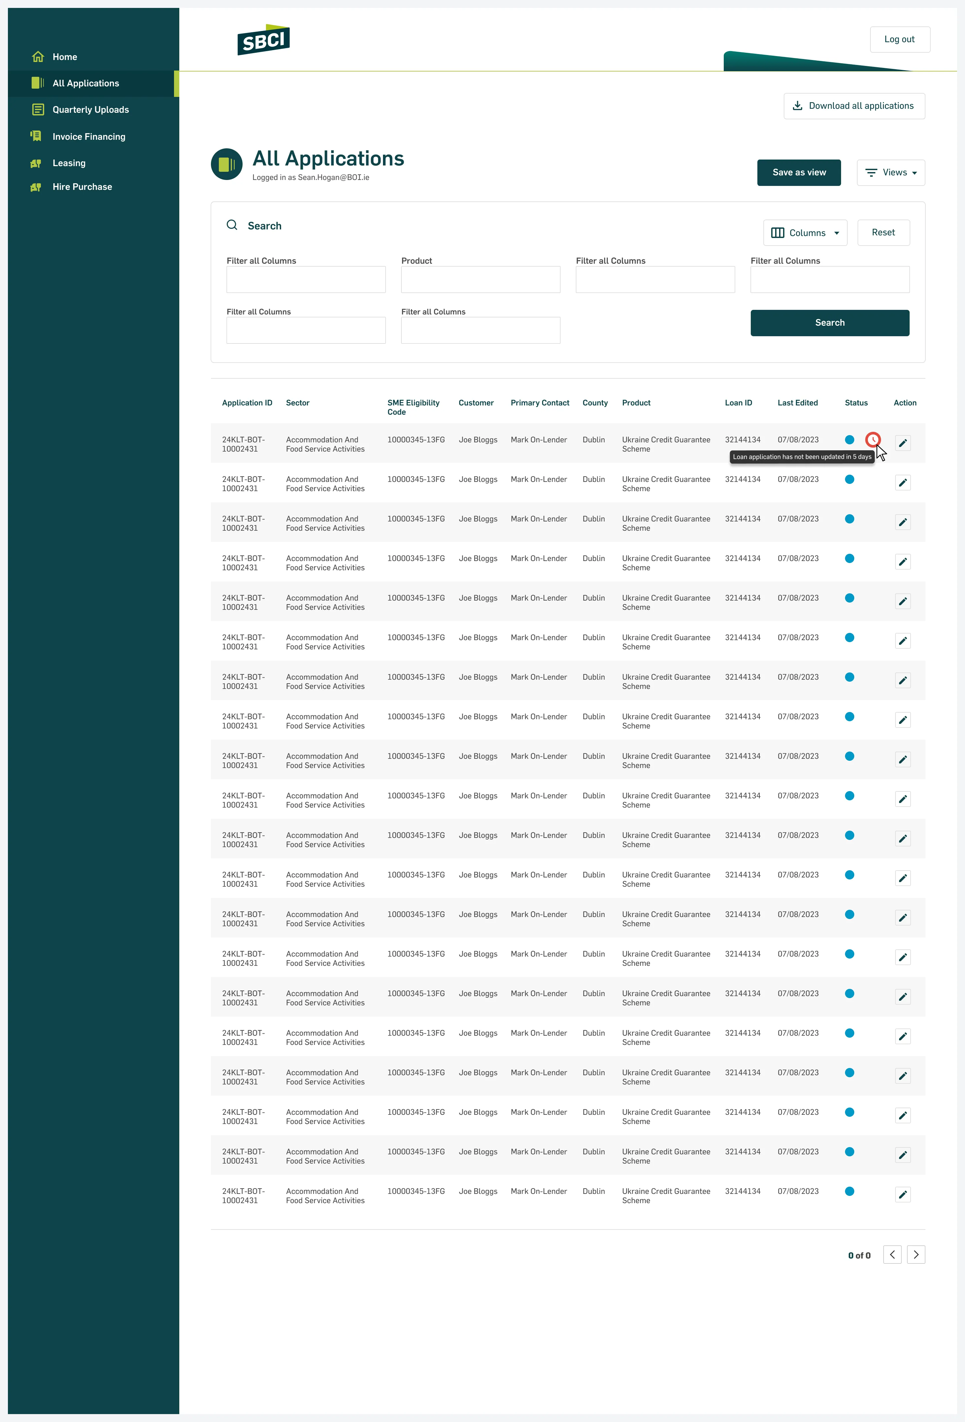Image resolution: width=965 pixels, height=1422 pixels.
Task: Click the Customer column header
Action: [476, 402]
